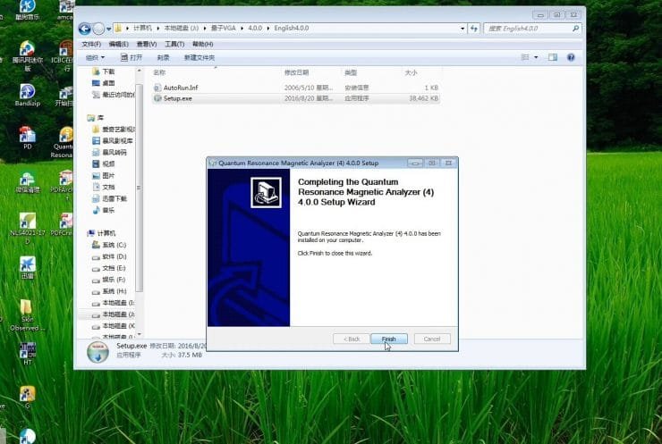Click the Explorer help icon

[x=571, y=57]
